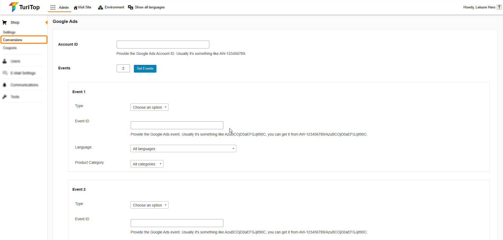Click the user avatar next to Howdy
The image size is (503, 240).
499,7
